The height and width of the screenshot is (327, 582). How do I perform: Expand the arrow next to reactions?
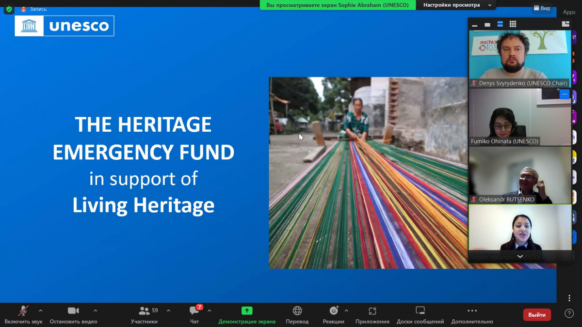pos(346,311)
